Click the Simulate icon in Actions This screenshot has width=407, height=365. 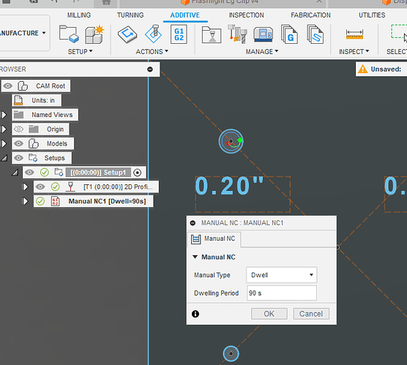[x=154, y=34]
